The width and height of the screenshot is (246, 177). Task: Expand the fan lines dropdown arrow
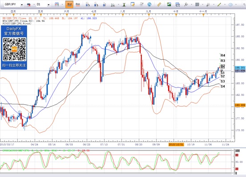214,5
